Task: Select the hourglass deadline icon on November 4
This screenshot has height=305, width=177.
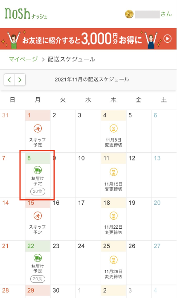Action: click(113, 128)
